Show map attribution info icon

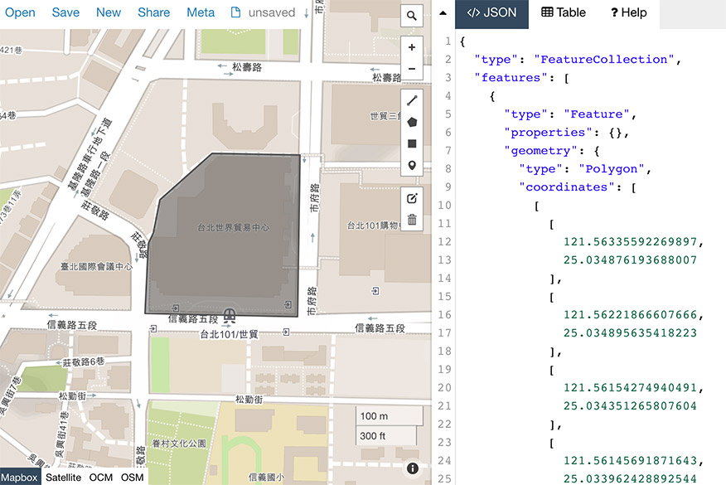coord(412,468)
